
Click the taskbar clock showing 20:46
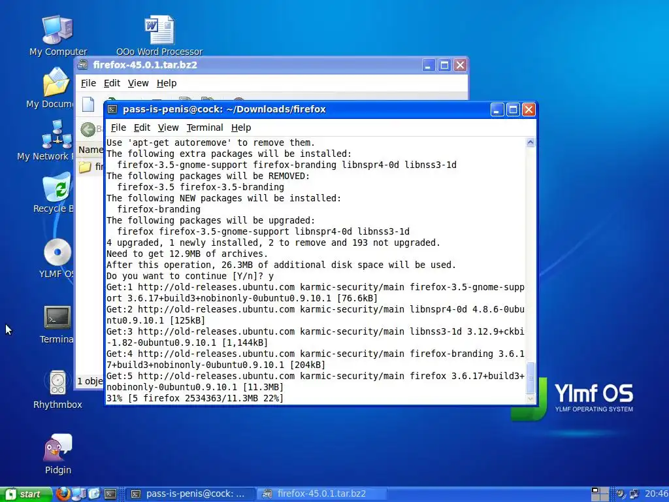[x=656, y=494]
